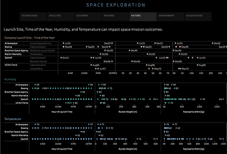
Task: Select the Boeing humidity point labeled 64
Action: coord(35,88)
